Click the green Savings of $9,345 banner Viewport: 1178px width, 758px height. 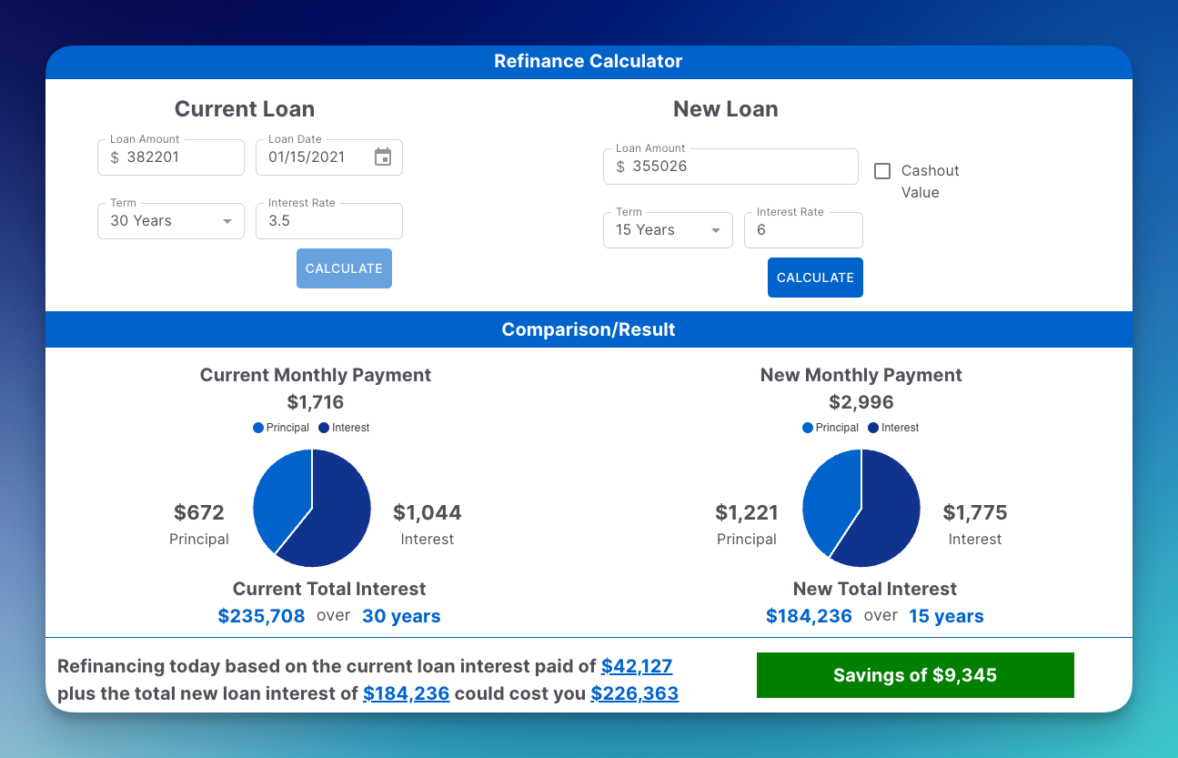click(x=915, y=675)
